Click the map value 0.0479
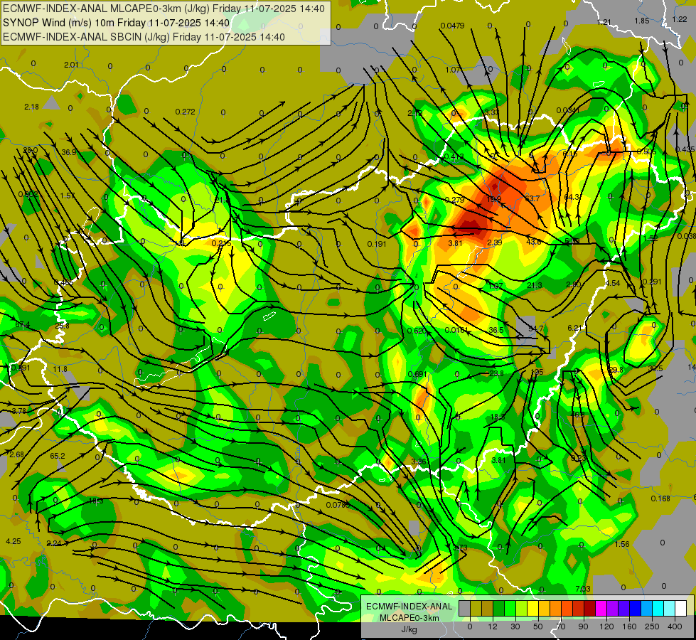 [452, 26]
